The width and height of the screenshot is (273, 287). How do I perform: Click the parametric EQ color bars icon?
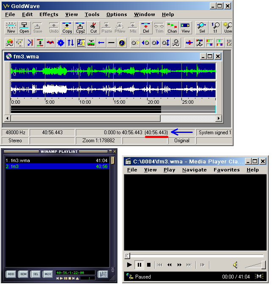tap(209, 43)
